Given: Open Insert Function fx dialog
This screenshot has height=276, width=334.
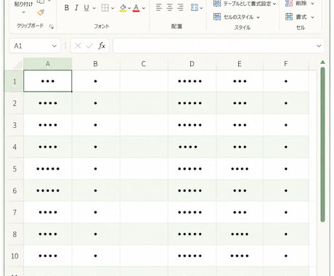Looking at the screenshot, I should (102, 46).
